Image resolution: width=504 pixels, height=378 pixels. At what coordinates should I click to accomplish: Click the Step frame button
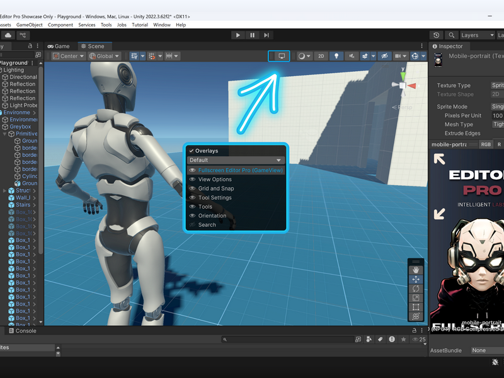click(x=266, y=35)
